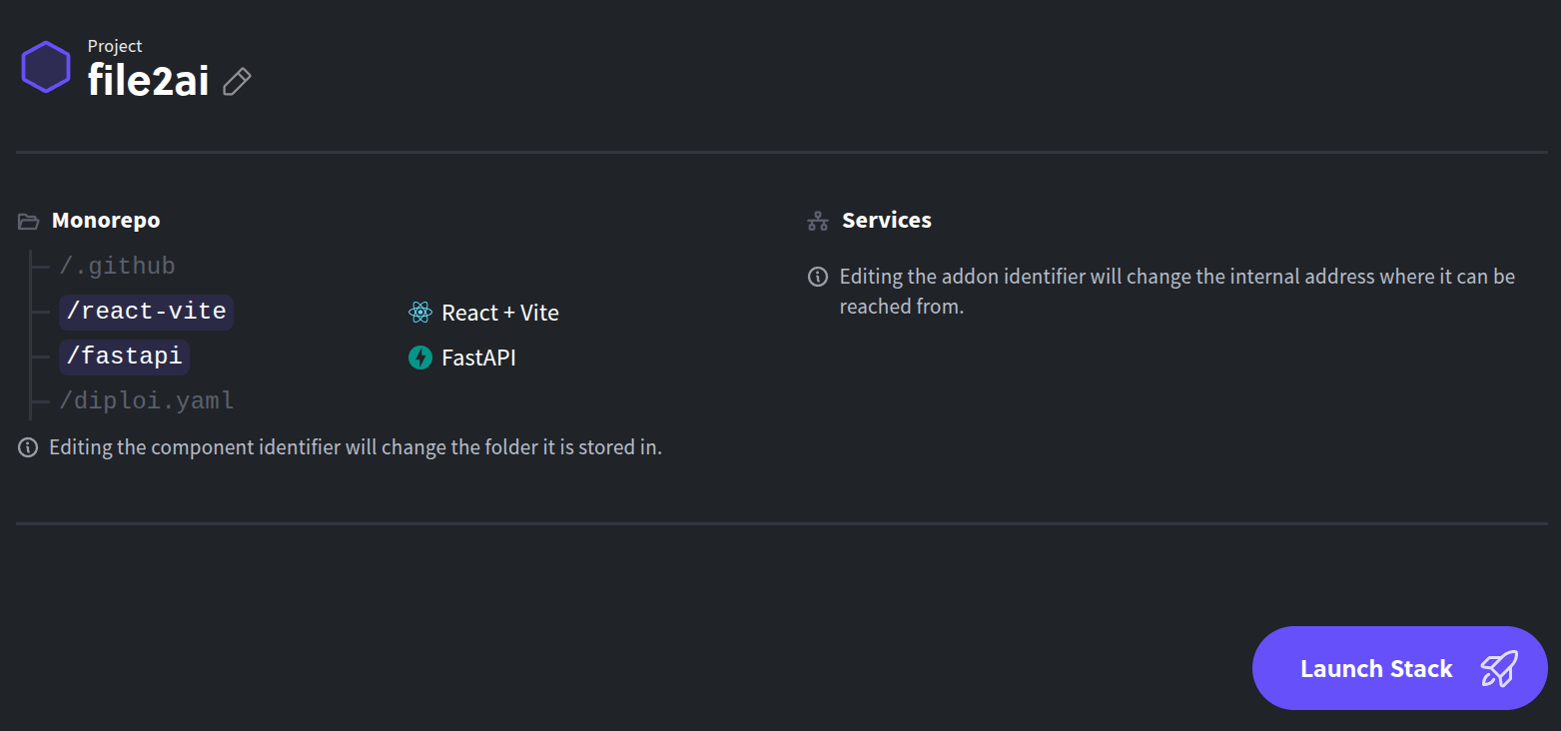Click the Services network icon

817,220
